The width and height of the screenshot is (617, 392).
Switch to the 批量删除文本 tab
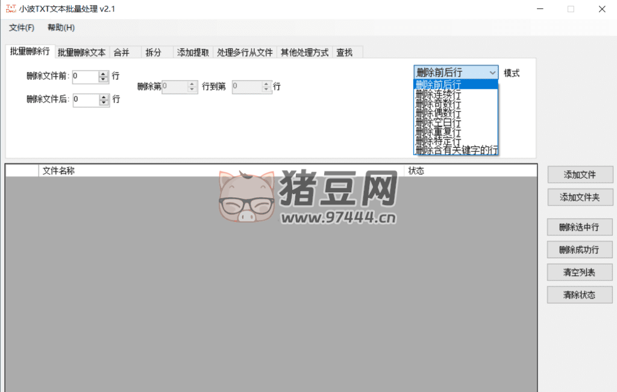point(81,52)
